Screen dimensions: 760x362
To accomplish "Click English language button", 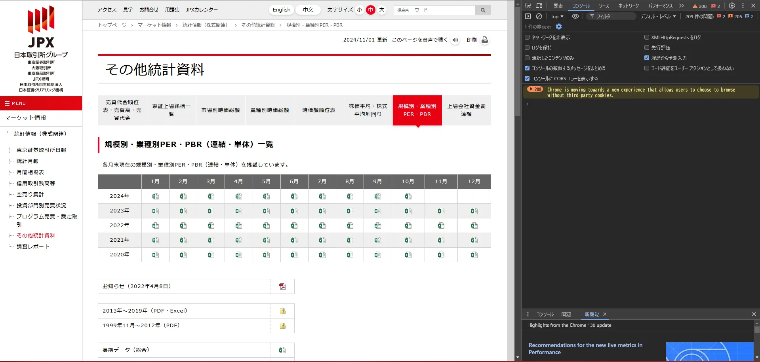I will point(282,10).
